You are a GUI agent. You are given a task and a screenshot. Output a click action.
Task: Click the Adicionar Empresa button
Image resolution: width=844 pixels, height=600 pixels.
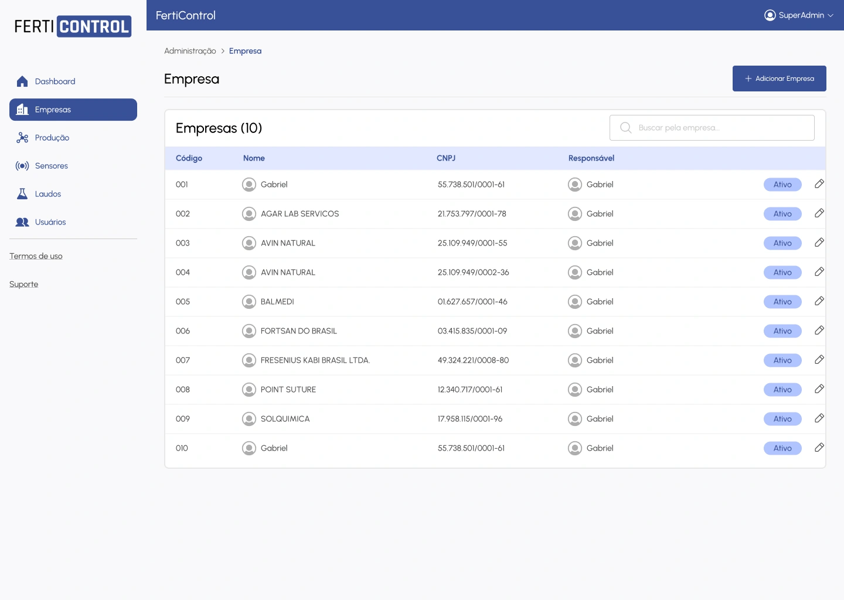pos(779,79)
